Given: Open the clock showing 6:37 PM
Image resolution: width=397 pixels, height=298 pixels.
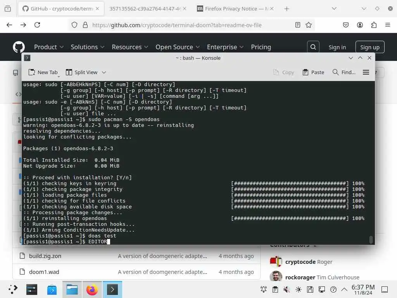Looking at the screenshot, I should [x=363, y=289].
